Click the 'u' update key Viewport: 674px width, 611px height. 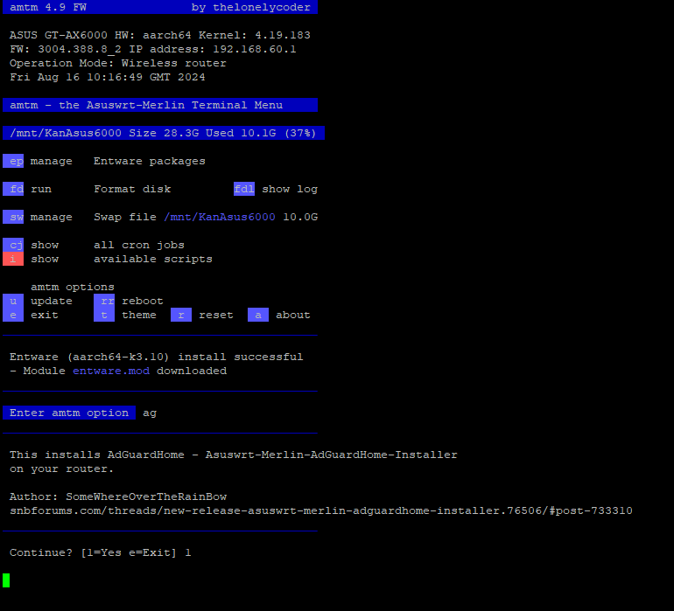click(13, 301)
